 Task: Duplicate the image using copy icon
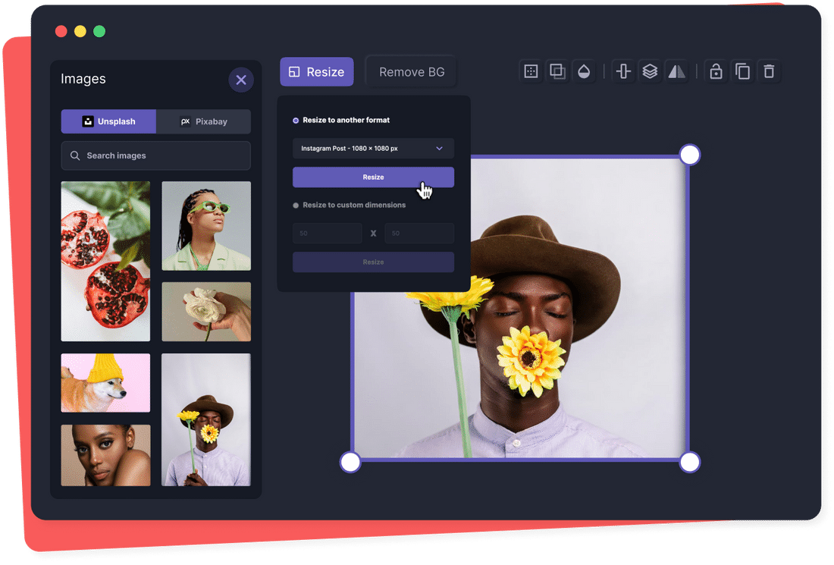(742, 71)
